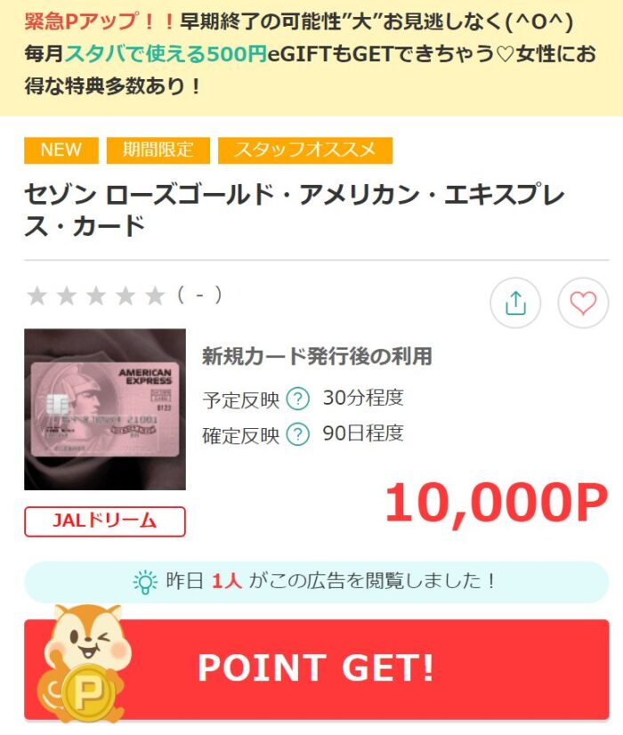
Task: Click the red POINT GET! button
Action: [317, 669]
